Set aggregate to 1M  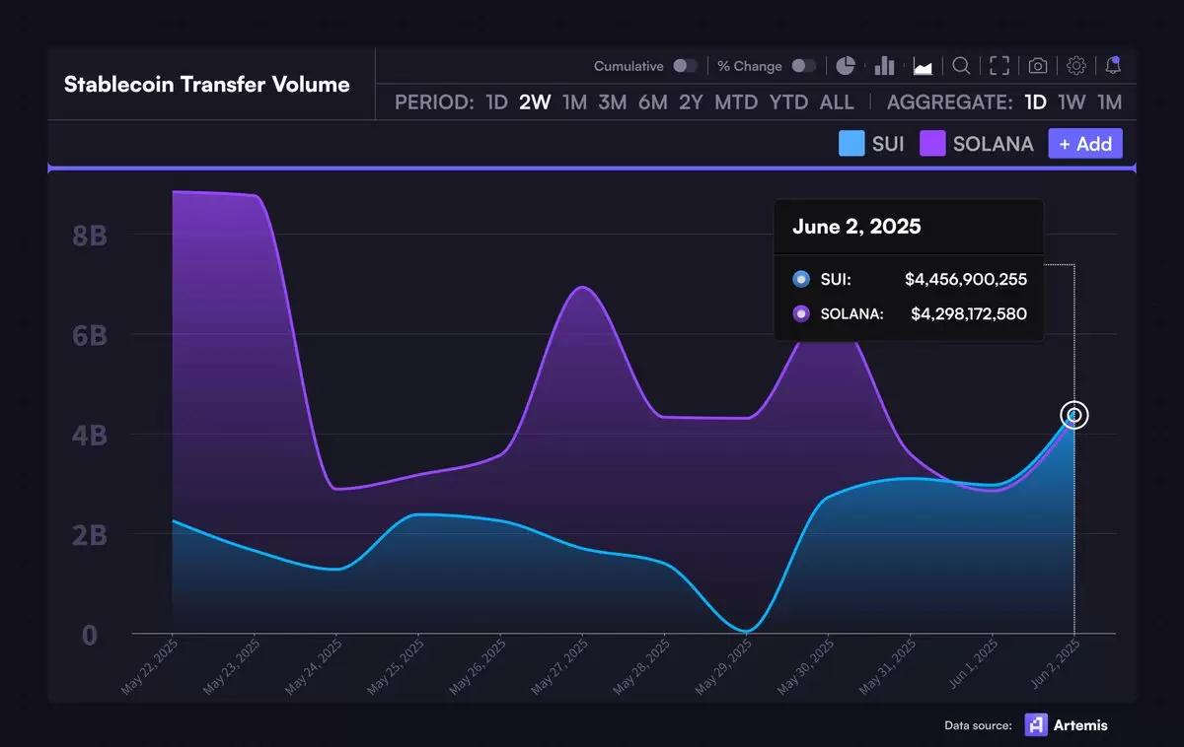click(1110, 102)
